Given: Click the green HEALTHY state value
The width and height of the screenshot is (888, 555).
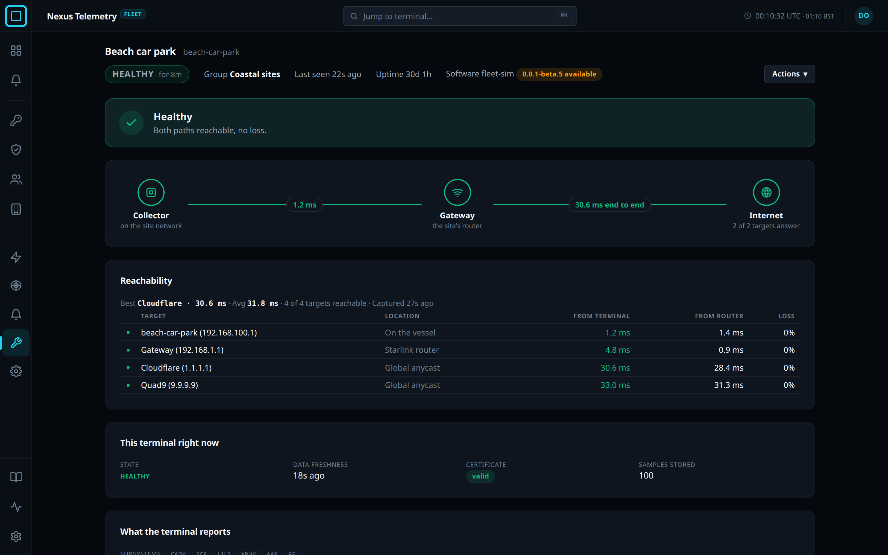Looking at the screenshot, I should coord(135,476).
